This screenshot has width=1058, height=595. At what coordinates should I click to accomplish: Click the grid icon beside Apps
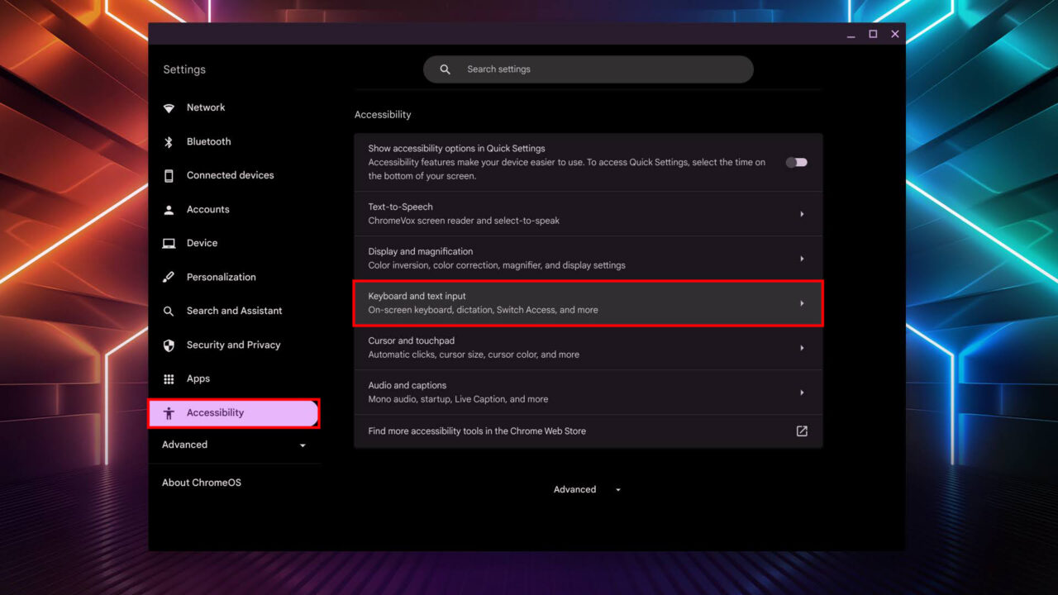tap(169, 378)
